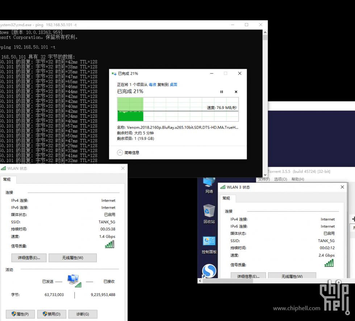Open 选项(O) menu in uTorrent
This screenshot has height=321, width=355.
point(280,179)
